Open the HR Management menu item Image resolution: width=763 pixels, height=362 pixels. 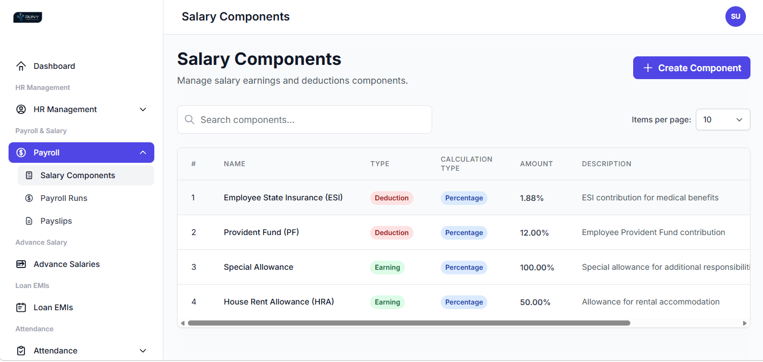point(81,109)
